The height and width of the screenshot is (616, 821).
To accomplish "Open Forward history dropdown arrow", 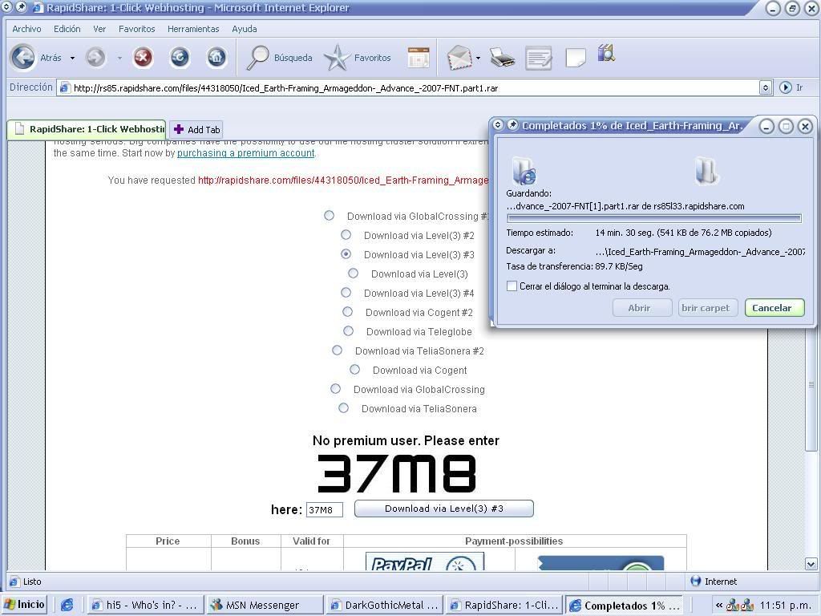I will (119, 58).
